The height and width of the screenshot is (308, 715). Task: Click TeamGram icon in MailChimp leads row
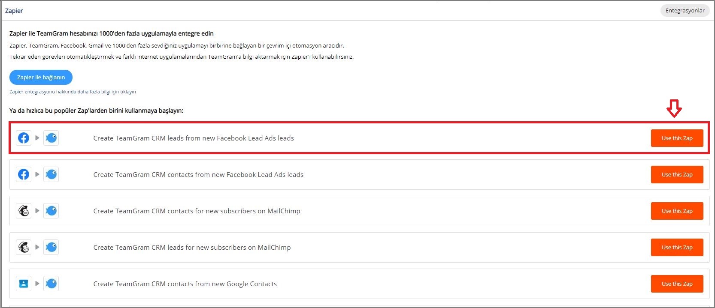click(x=51, y=247)
